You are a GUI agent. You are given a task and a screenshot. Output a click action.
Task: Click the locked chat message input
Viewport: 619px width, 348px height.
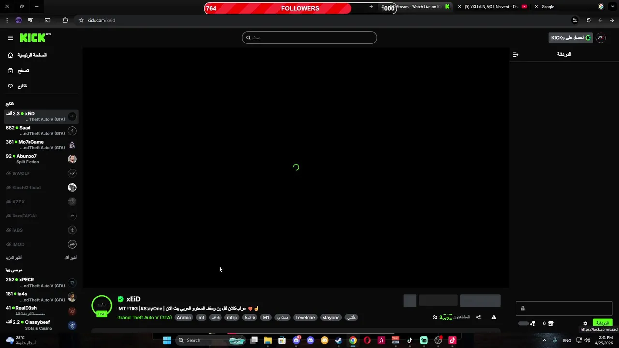point(564,308)
